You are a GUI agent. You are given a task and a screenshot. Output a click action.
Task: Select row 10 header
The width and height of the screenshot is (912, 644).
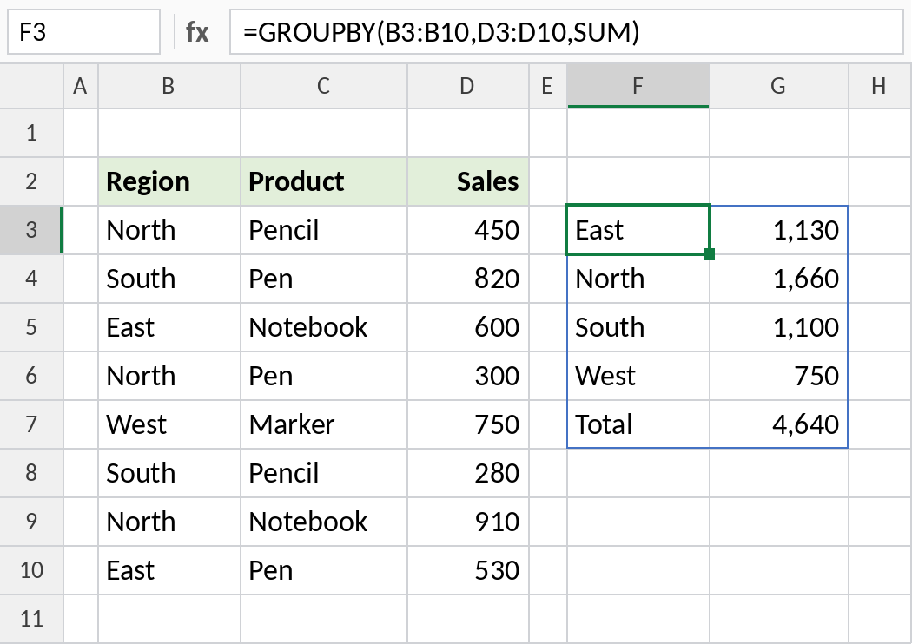click(x=31, y=569)
